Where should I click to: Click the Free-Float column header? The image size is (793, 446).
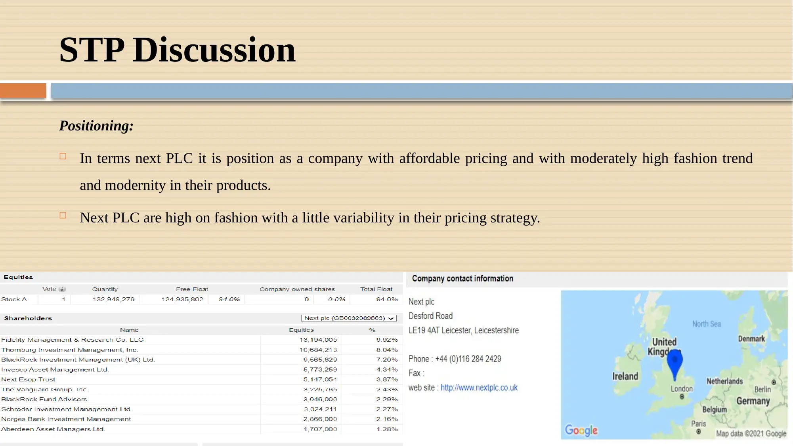pyautogui.click(x=192, y=289)
